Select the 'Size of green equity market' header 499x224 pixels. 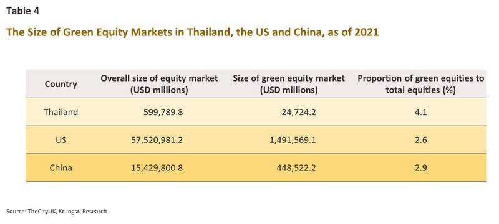coord(289,84)
